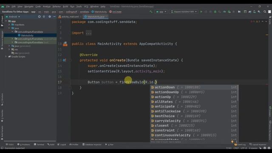This screenshot has height=153, width=272.
Task: Run the app with green play button
Action: coord(201,12)
